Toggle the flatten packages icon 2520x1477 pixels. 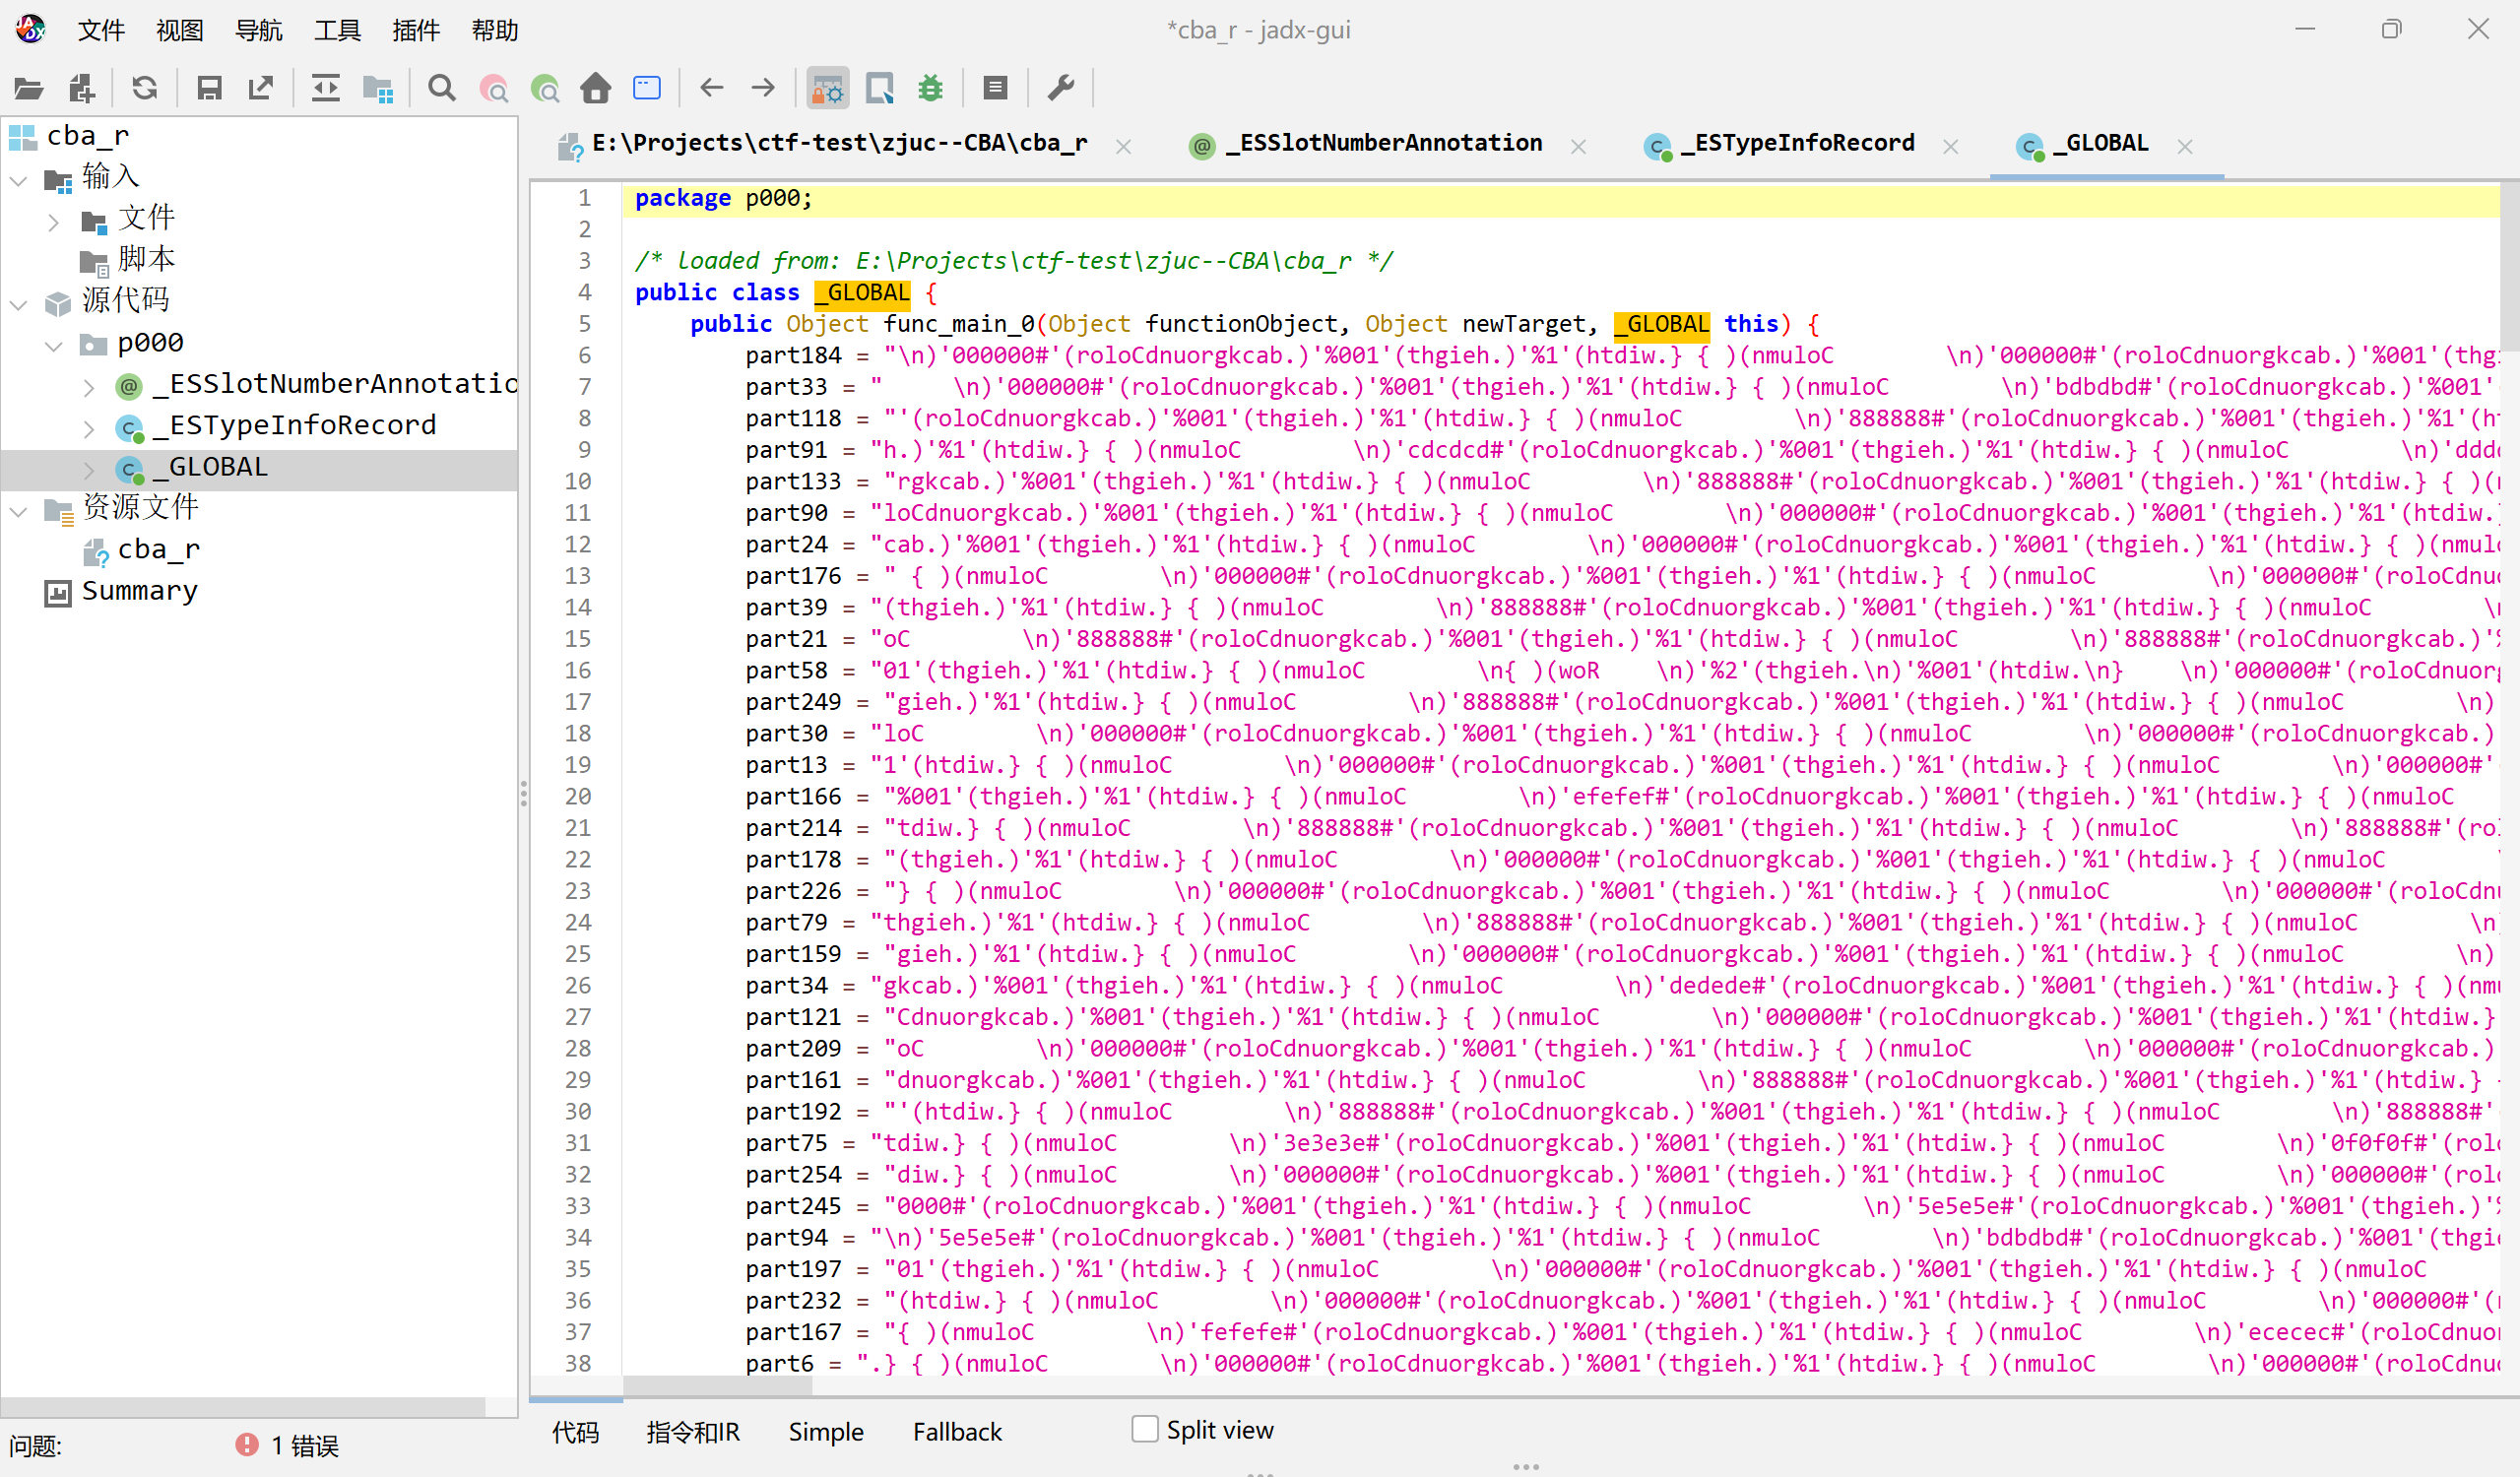378,89
